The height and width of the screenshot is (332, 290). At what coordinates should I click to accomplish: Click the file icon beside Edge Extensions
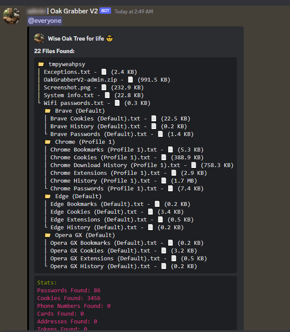point(160,220)
